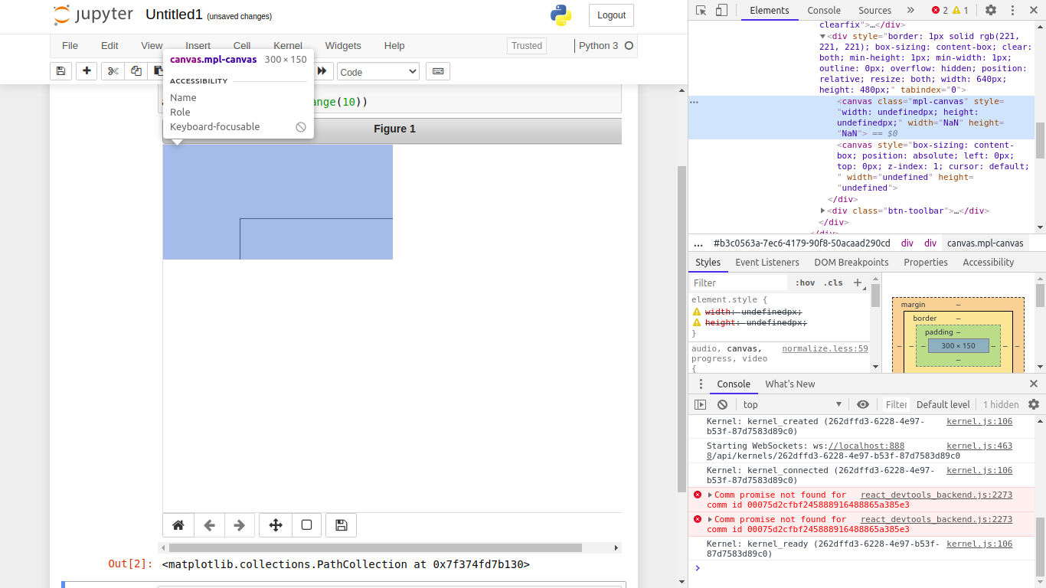This screenshot has height=588, width=1046.
Task: Close the DevTools panel
Action: [x=1032, y=10]
